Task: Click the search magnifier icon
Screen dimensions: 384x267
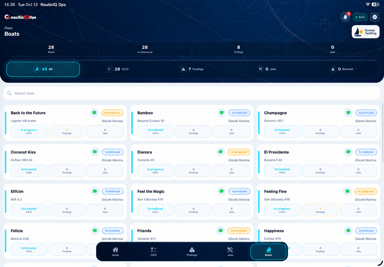Action: click(x=9, y=93)
